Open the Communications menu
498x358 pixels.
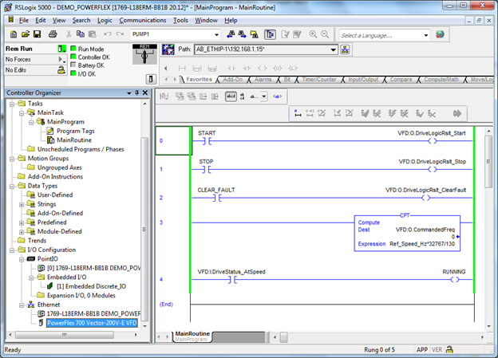143,20
